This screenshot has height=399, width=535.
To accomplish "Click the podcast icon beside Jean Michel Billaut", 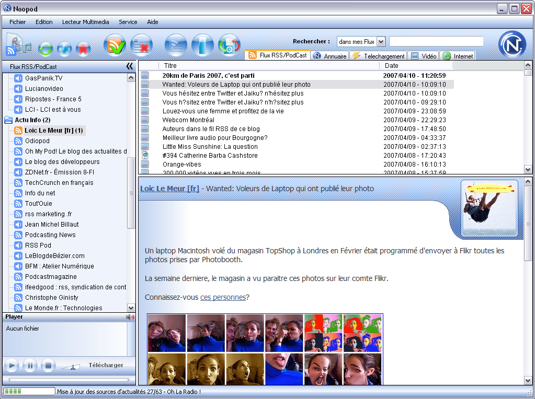I will [18, 225].
